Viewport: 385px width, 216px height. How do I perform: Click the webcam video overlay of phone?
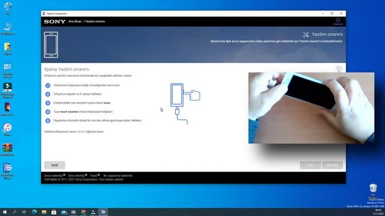312,108
